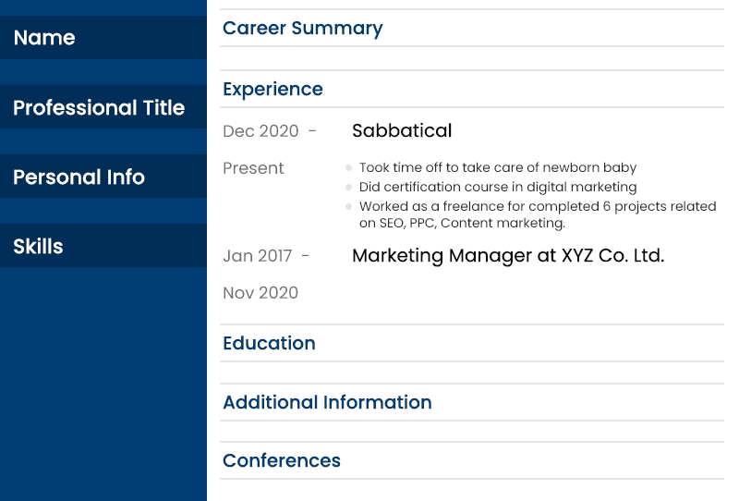The width and height of the screenshot is (739, 501).
Task: Click the Present end date
Action: (253, 168)
